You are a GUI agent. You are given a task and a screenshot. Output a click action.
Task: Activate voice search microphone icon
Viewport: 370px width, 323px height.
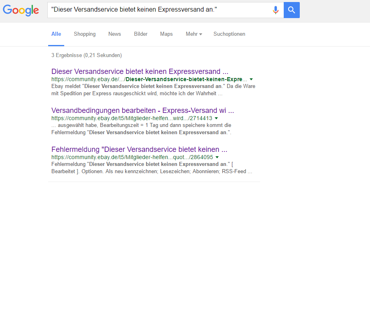(x=275, y=10)
